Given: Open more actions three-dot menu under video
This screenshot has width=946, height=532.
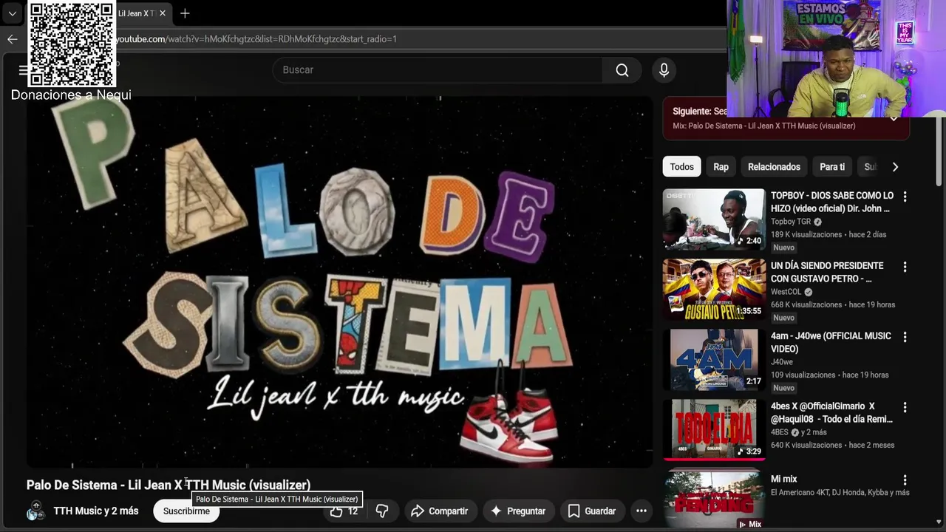Looking at the screenshot, I should 641,511.
